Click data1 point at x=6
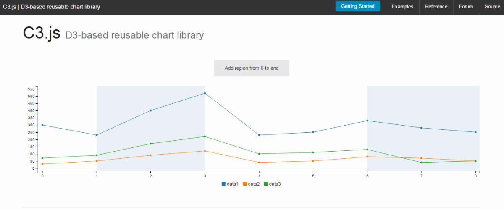This screenshot has height=210, width=504. coord(367,121)
